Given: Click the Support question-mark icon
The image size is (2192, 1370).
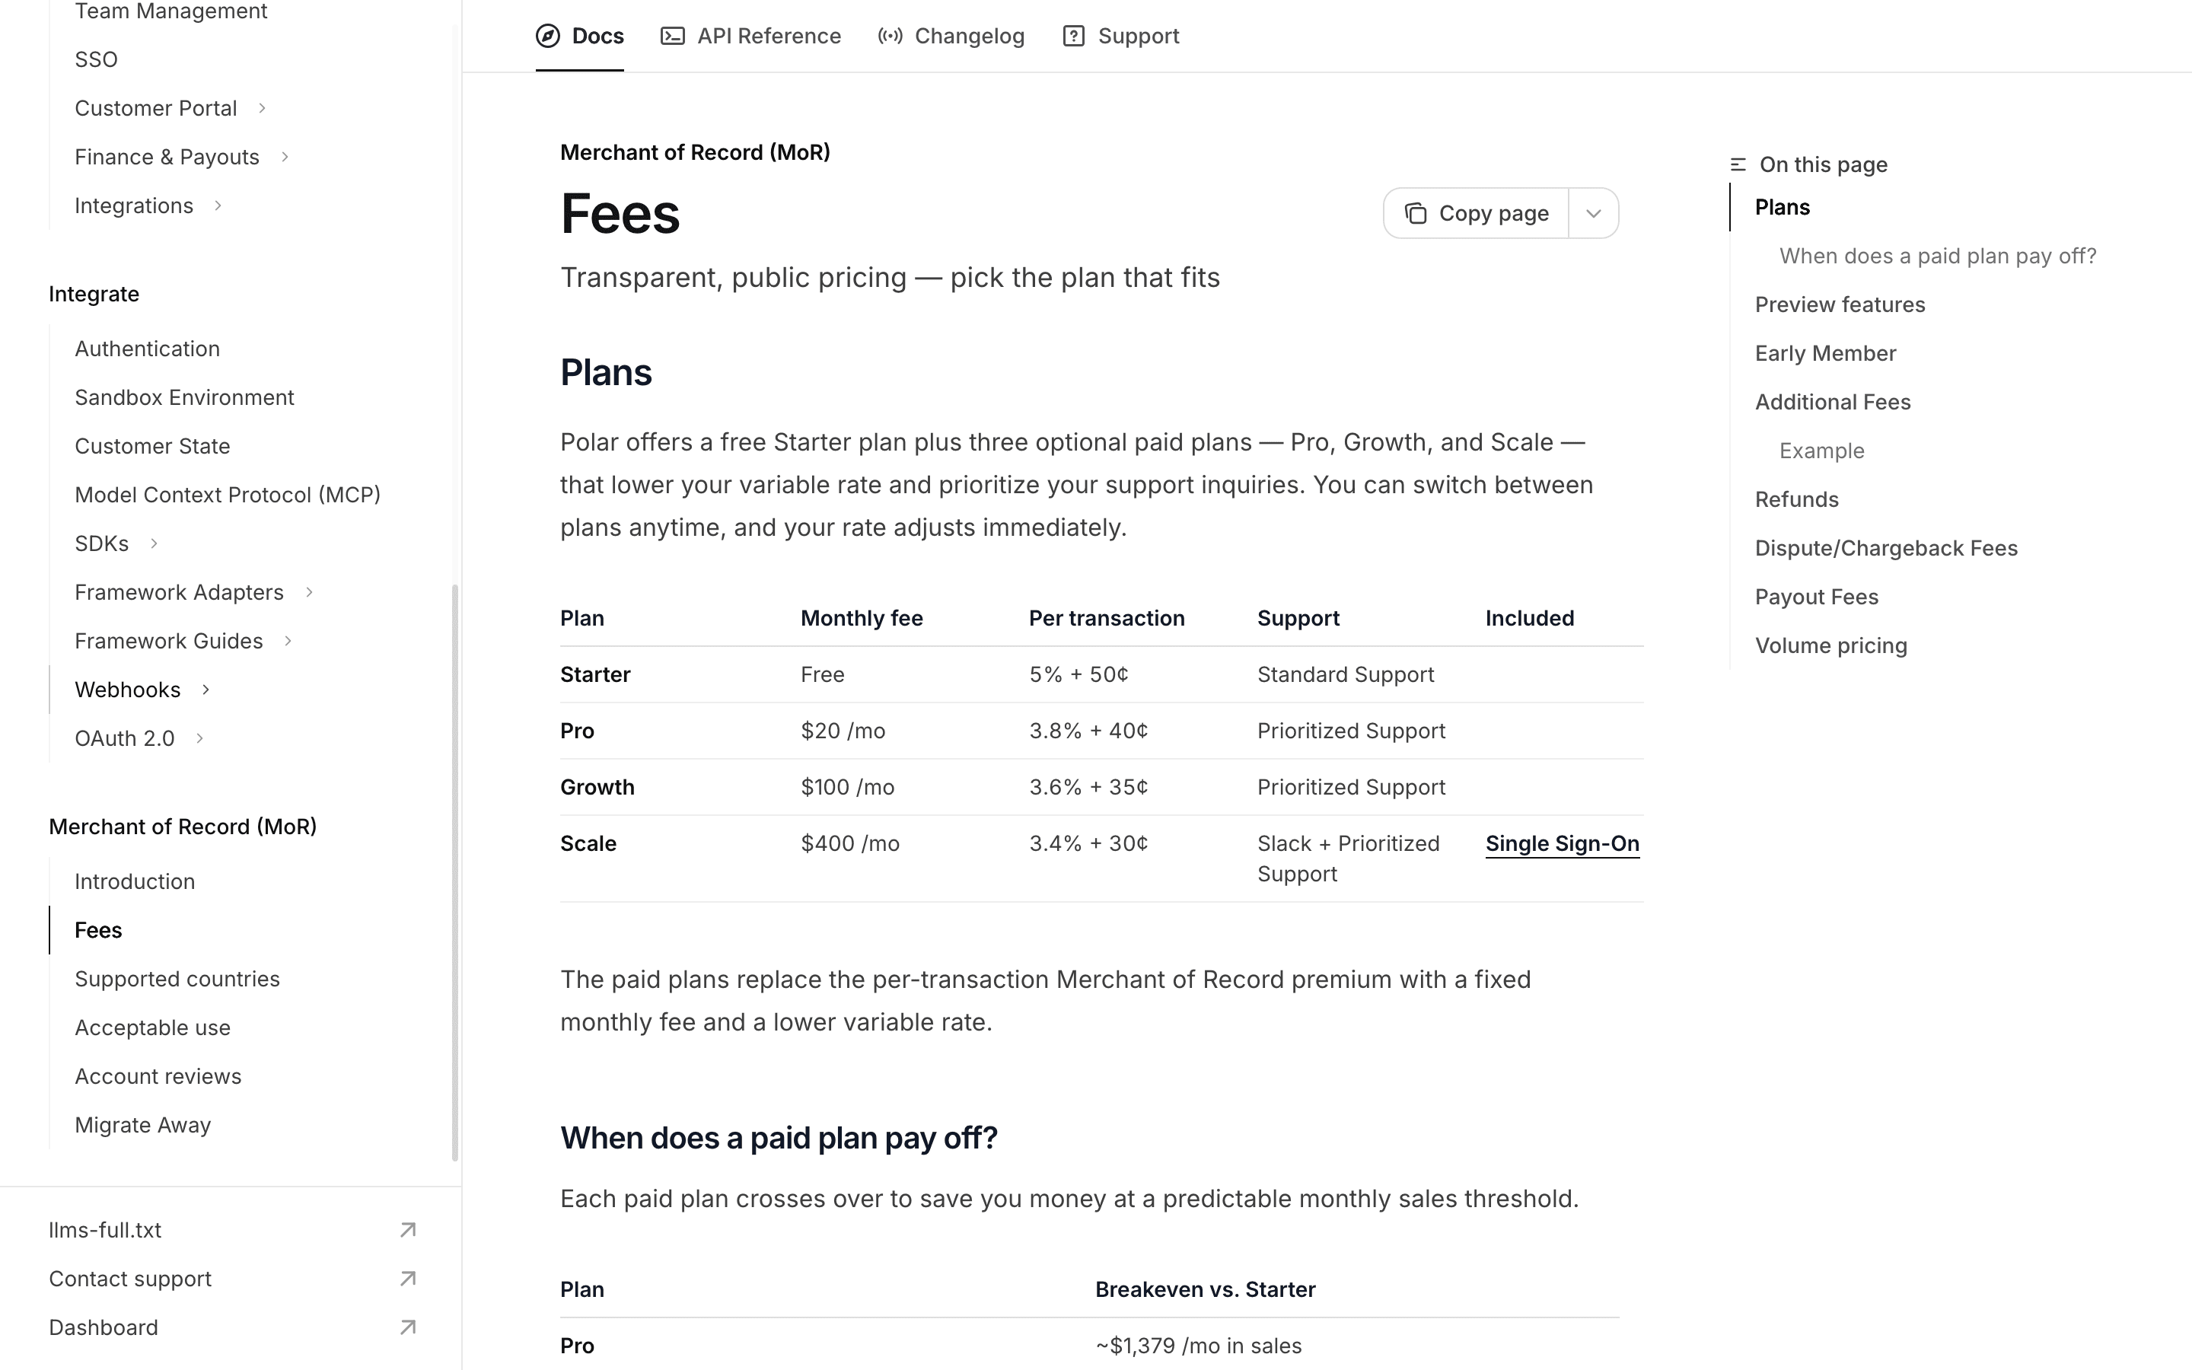Looking at the screenshot, I should [1073, 37].
